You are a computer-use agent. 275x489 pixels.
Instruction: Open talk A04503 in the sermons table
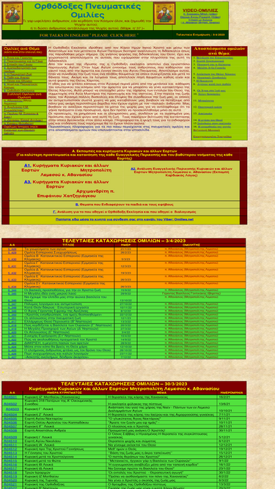12,409
